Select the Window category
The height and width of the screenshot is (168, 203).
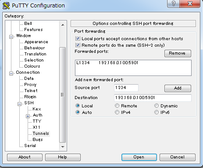pos(24,35)
